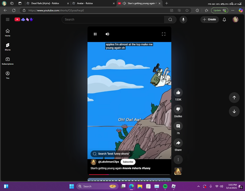Pause the playing Short
This screenshot has height=191, width=245.
pyautogui.click(x=95, y=34)
